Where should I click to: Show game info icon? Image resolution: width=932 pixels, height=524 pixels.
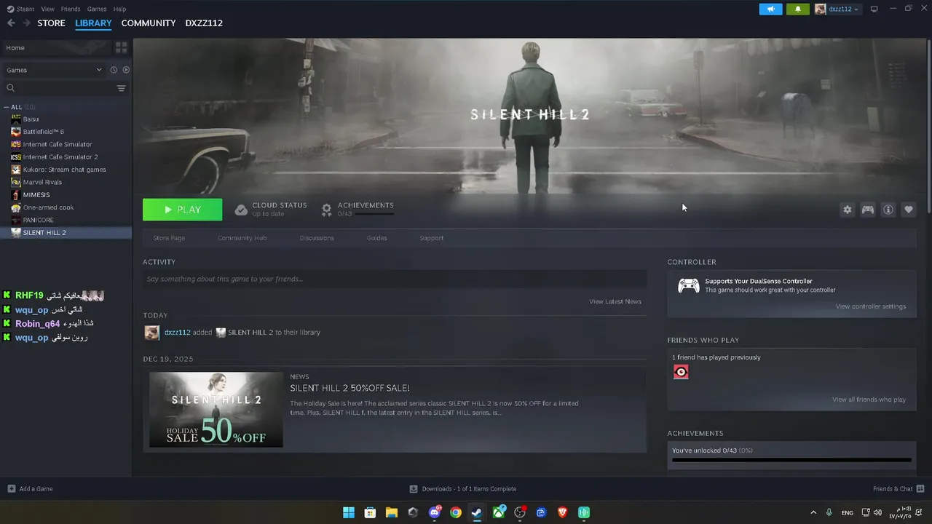[888, 210]
